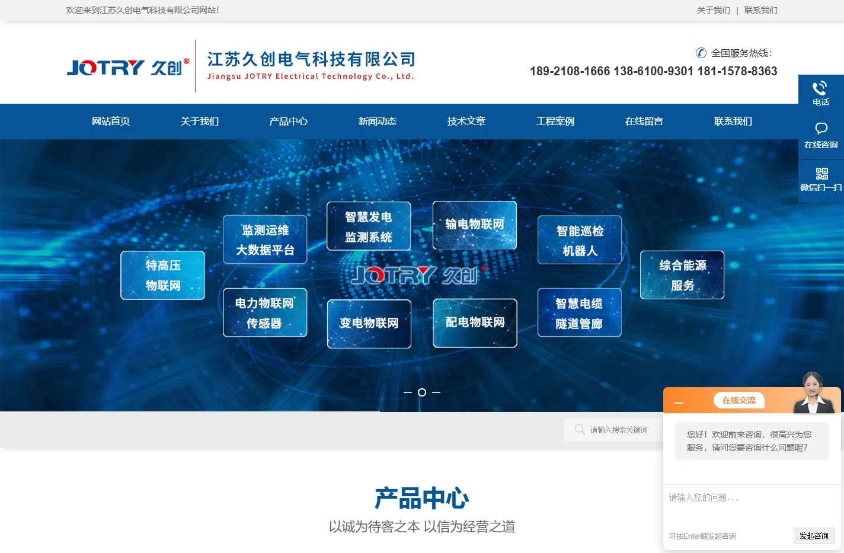Select the third banner slide indicator
Screen dimensions: 844x553
coord(436,392)
